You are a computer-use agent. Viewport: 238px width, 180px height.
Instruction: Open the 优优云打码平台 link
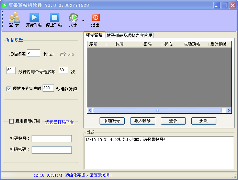[60, 122]
